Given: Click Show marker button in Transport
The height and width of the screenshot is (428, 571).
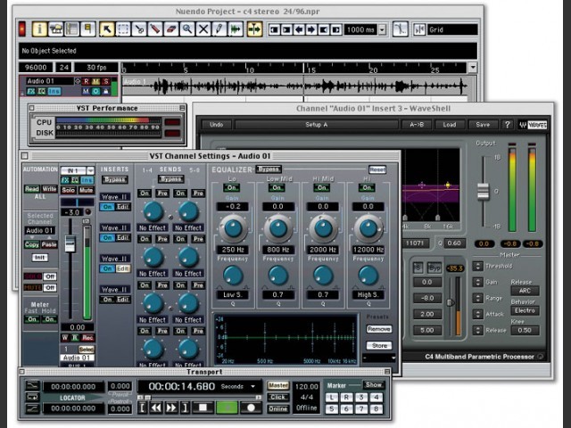Looking at the screenshot, I should tap(374, 384).
